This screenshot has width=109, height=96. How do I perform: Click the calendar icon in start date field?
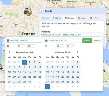click(x=8, y=40)
